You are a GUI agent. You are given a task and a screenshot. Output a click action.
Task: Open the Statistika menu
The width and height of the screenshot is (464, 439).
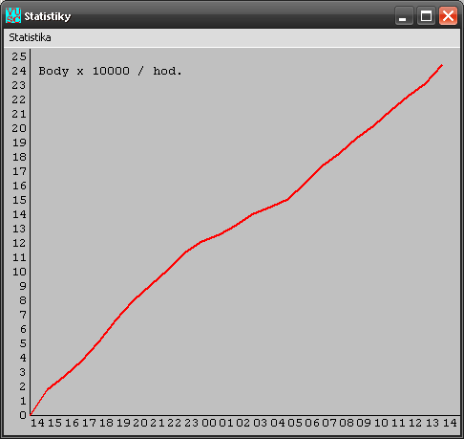point(30,37)
